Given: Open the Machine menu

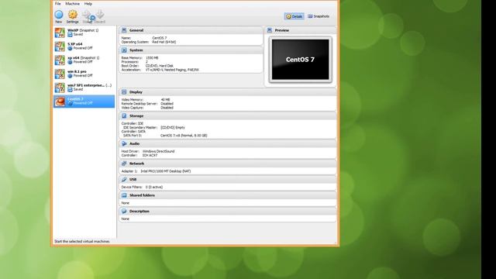Looking at the screenshot, I should tap(72, 4).
